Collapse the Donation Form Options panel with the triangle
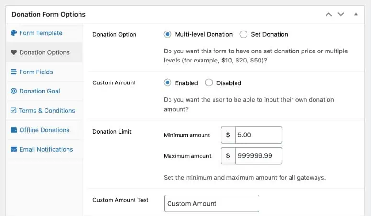The image size is (371, 216). [x=356, y=14]
